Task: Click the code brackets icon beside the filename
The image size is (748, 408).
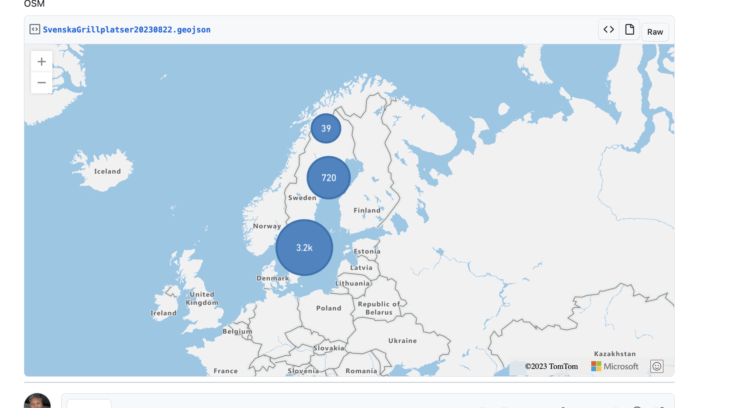Action: click(35, 30)
